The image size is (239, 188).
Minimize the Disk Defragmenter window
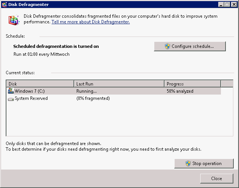[x=221, y=5]
